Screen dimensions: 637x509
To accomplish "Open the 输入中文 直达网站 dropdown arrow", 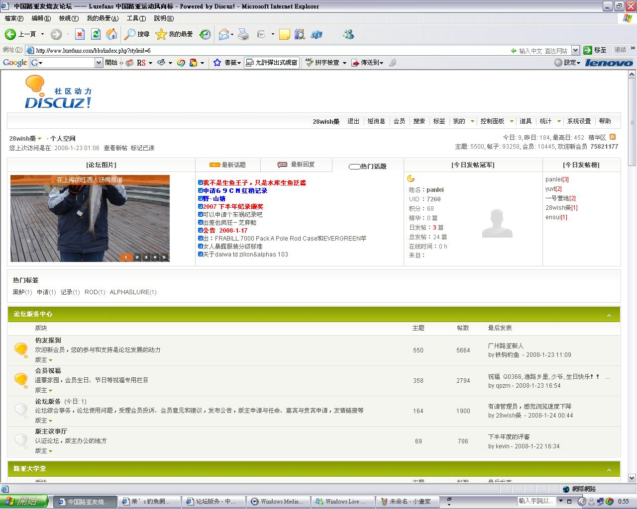I will pos(575,50).
